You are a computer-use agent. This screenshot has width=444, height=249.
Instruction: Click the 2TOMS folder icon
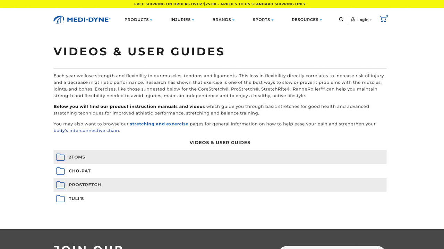pyautogui.click(x=60, y=157)
